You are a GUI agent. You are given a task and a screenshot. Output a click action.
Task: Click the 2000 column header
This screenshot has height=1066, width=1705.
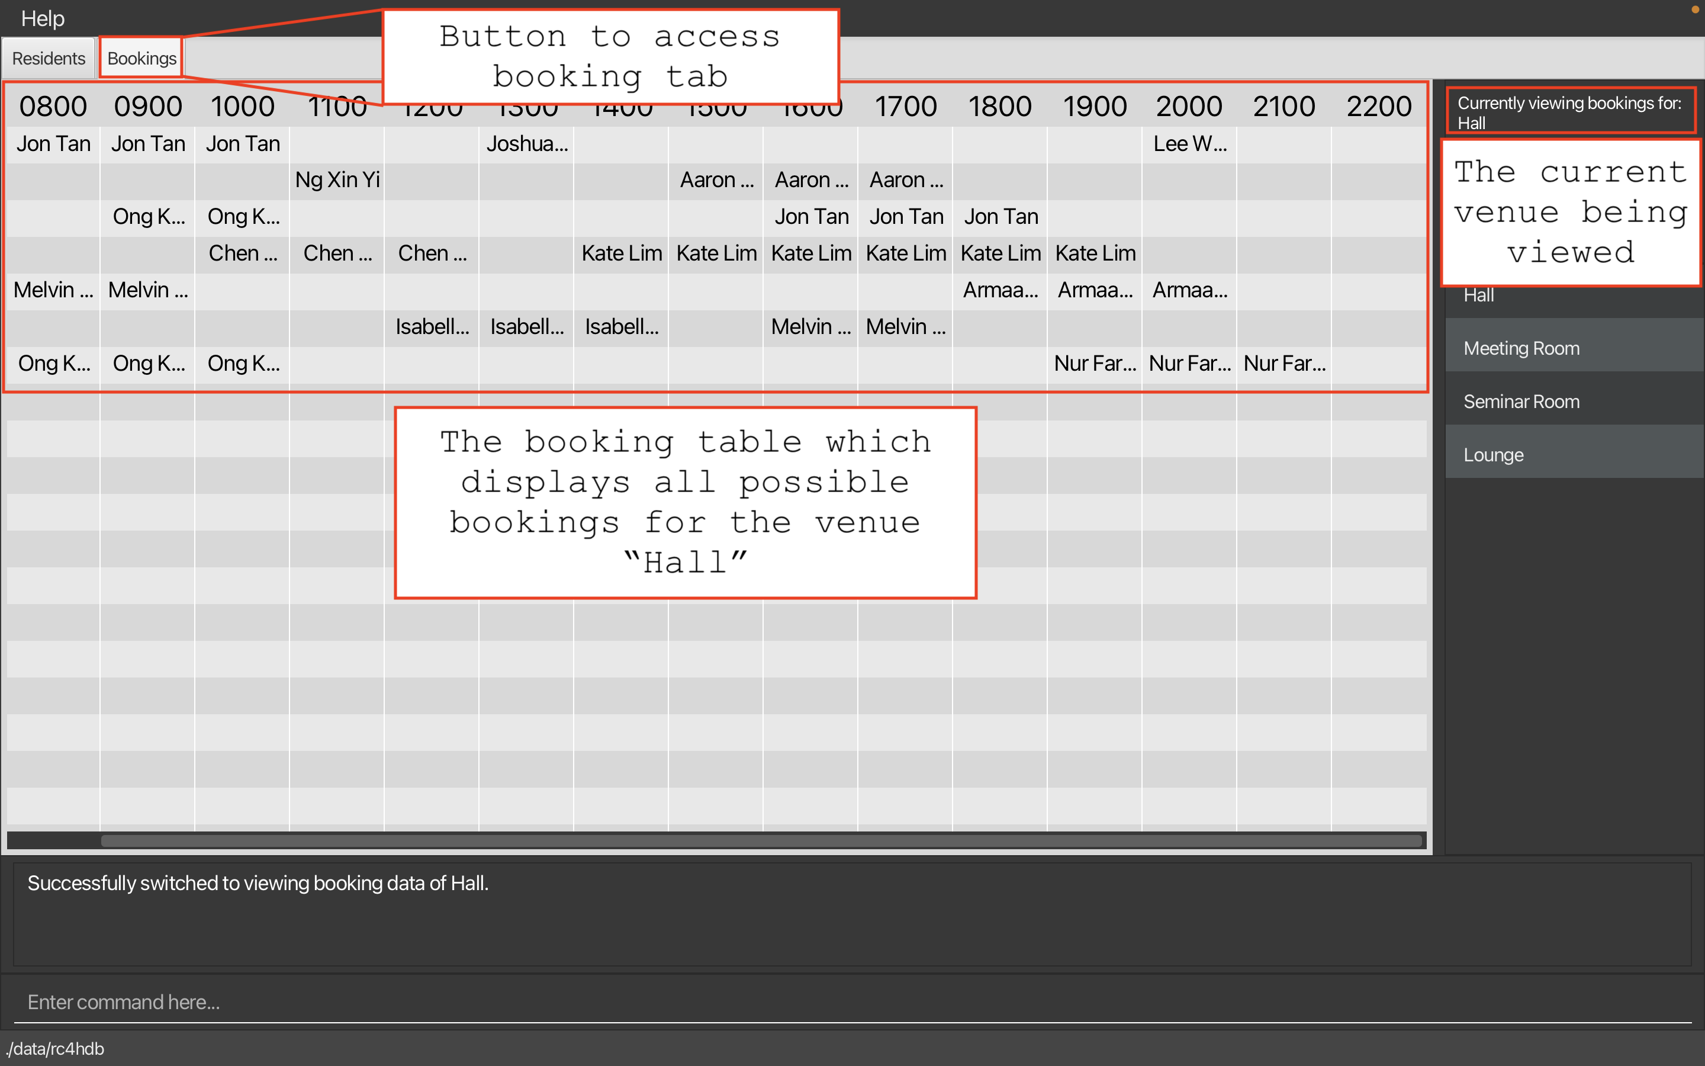[x=1189, y=107]
